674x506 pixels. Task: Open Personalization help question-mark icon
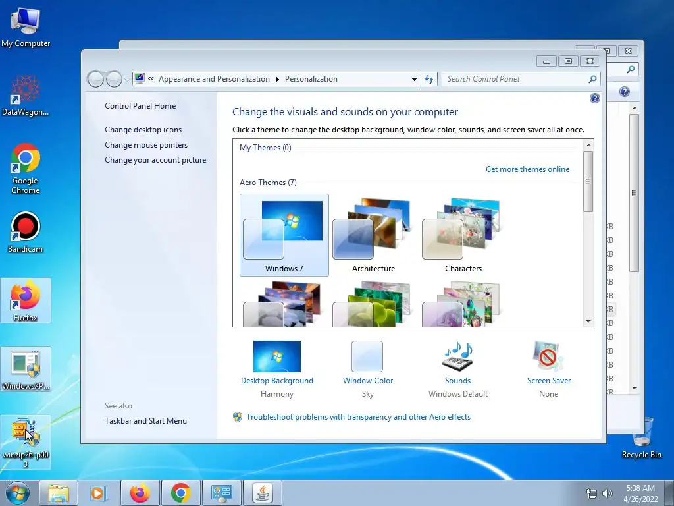pyautogui.click(x=594, y=99)
